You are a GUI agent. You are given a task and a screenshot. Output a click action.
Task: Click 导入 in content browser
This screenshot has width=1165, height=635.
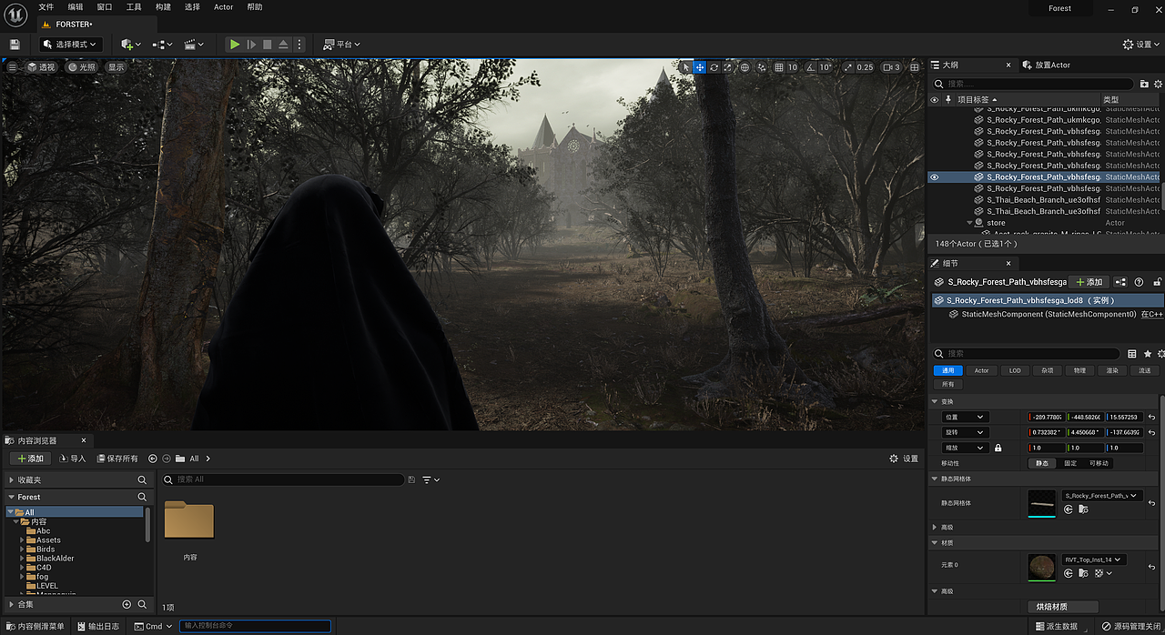72,459
